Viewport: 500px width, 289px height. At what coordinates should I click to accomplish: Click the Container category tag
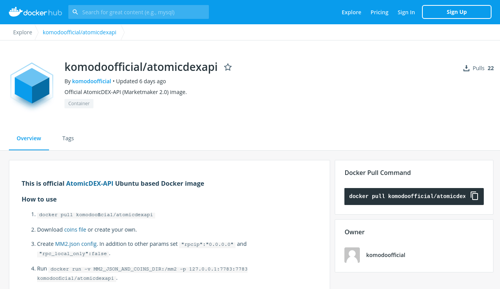(x=79, y=104)
